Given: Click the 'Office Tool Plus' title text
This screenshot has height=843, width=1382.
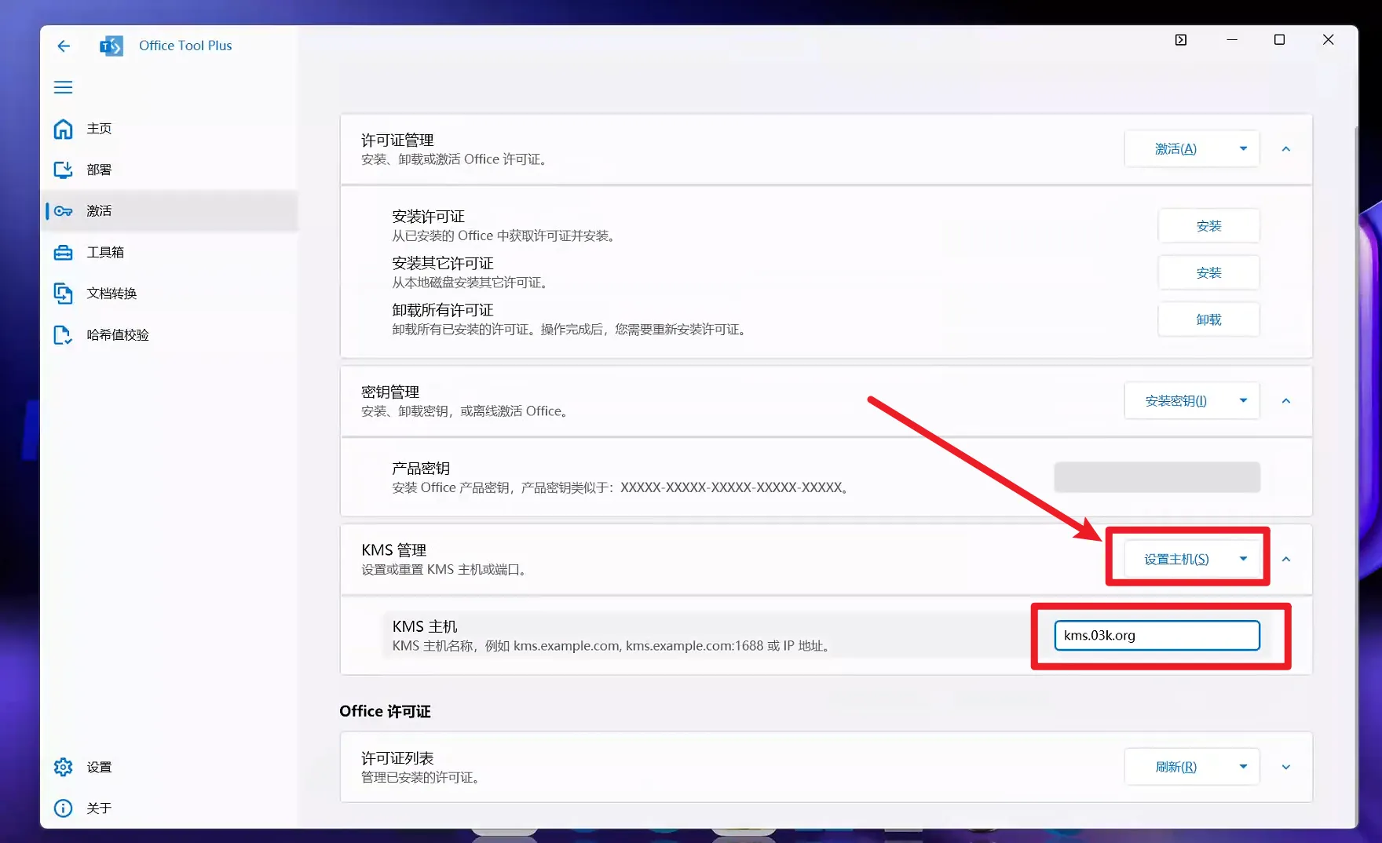Looking at the screenshot, I should coord(185,46).
